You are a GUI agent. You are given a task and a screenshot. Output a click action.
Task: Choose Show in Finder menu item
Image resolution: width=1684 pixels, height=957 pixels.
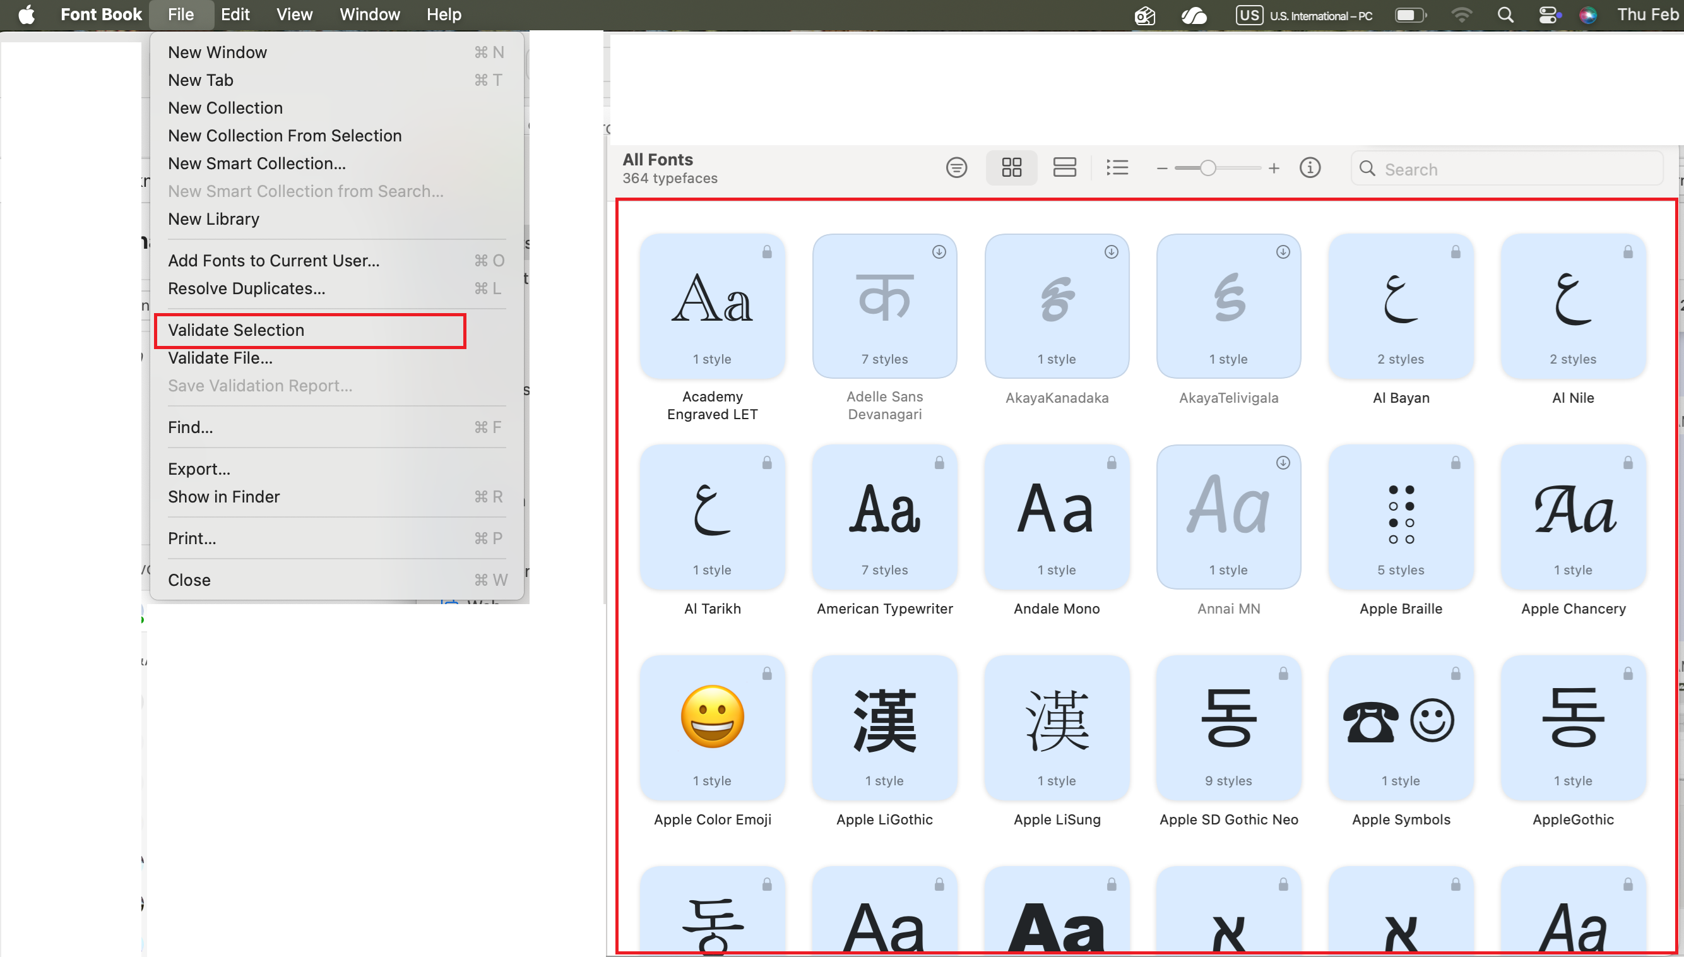tap(336, 497)
